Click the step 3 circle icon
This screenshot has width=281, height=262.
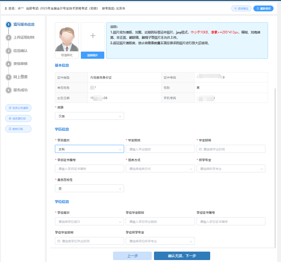click(x=8, y=51)
